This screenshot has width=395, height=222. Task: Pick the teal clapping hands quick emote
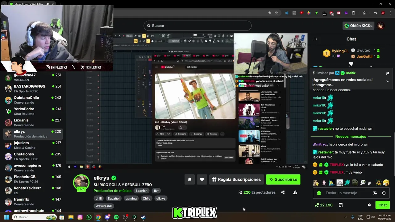coord(347,183)
